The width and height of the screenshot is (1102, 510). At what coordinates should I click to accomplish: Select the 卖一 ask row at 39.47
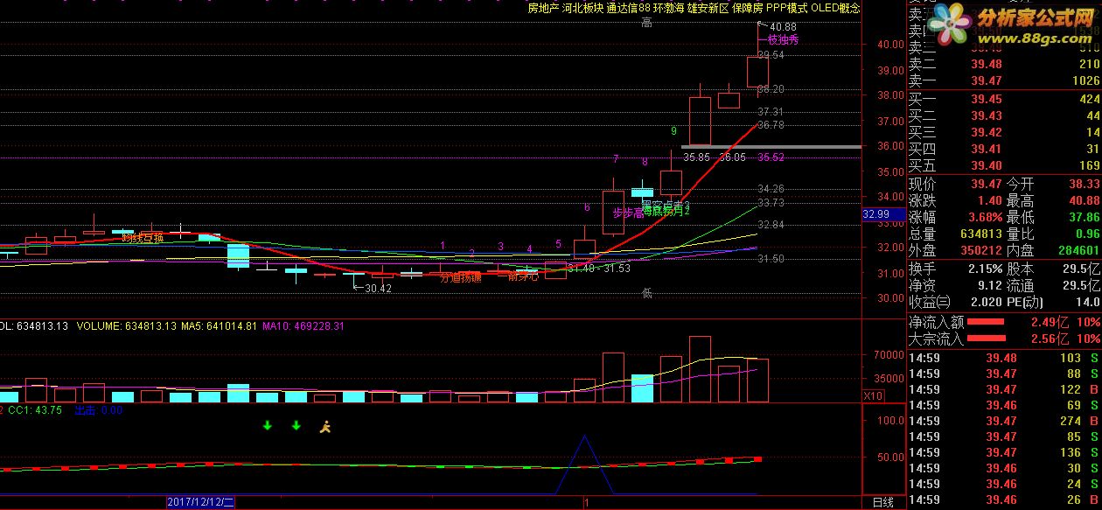pos(1004,80)
